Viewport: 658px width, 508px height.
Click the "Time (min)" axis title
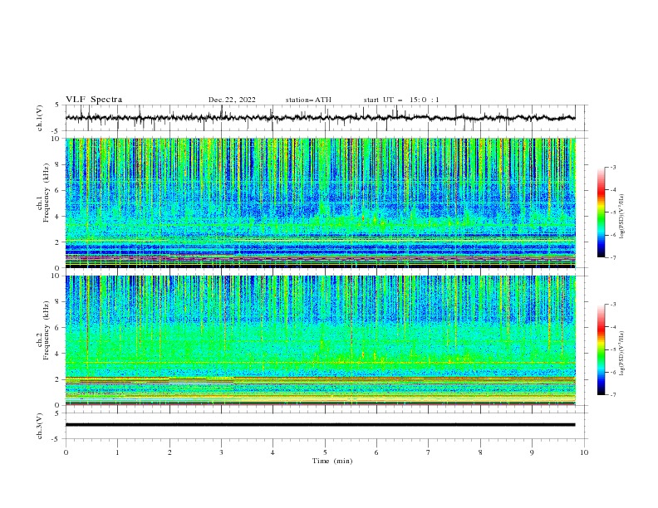(x=332, y=461)
